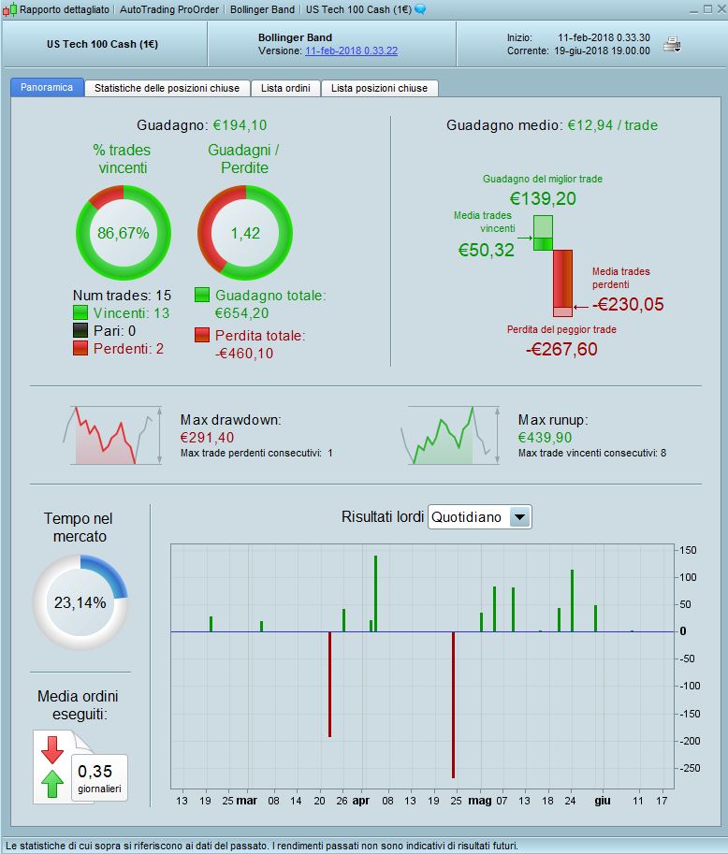Viewport: 728px width, 854px height.
Task: Click the blue speech bubble icon in title
Action: pyautogui.click(x=420, y=9)
